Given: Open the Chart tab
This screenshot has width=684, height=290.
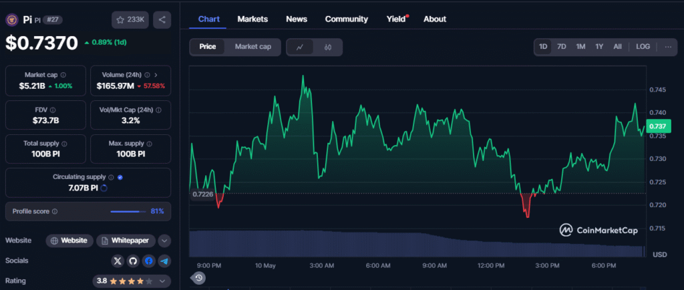Looking at the screenshot, I should coord(209,19).
